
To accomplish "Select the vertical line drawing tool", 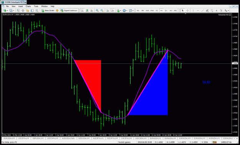I will tap(193, 10).
